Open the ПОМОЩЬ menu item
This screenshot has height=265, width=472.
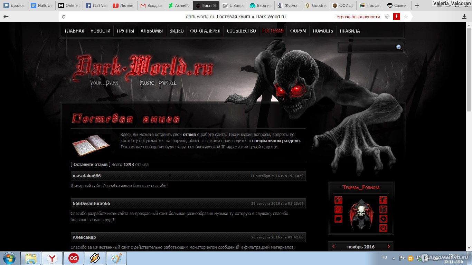323,31
